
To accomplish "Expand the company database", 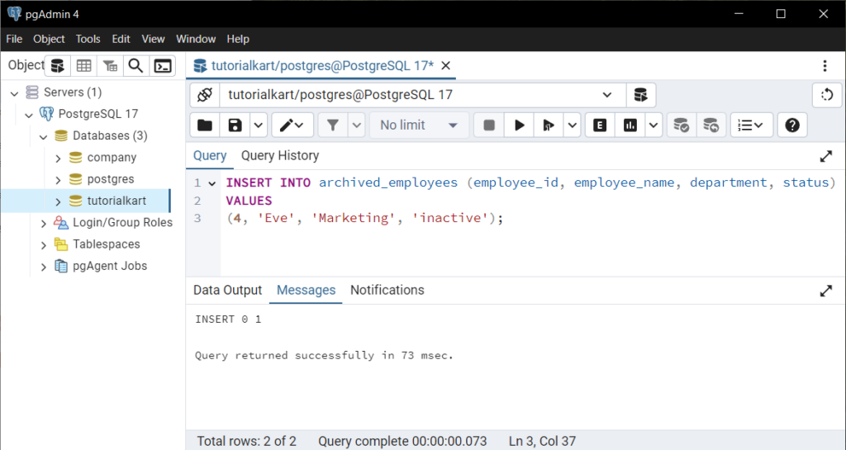I will (x=59, y=158).
